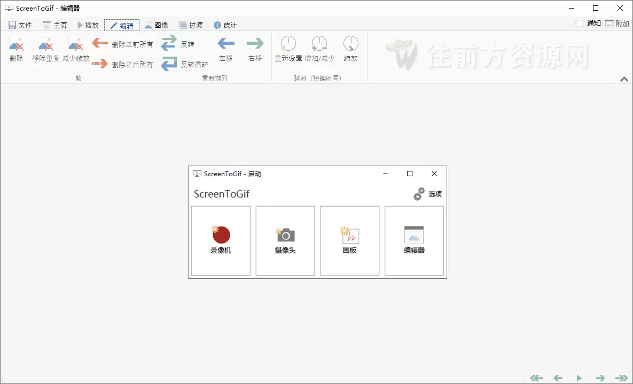Close the ScreenToGif editor window
Viewport: 633px width, 384px height.
click(x=620, y=8)
